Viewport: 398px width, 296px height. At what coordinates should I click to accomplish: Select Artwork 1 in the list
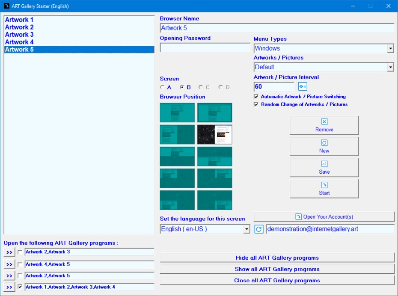79,20
